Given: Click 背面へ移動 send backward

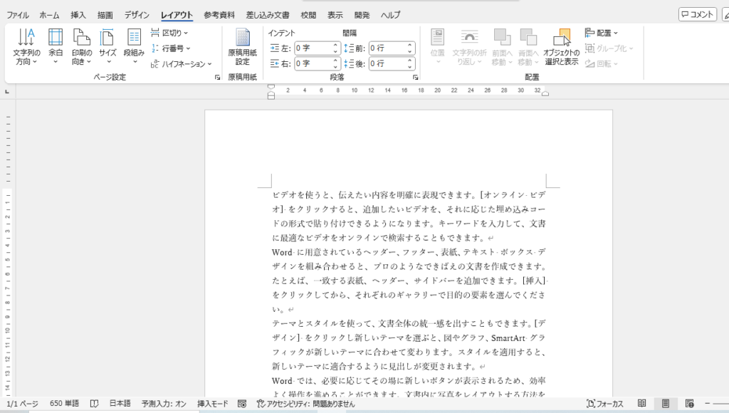Looking at the screenshot, I should pyautogui.click(x=528, y=46).
